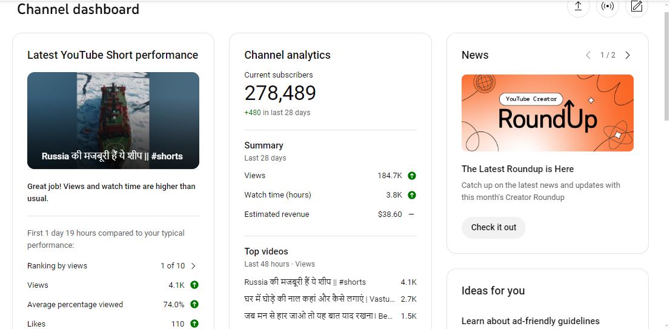This screenshot has height=329, width=670.
Task: Click the green Views trend arrow in Summary
Action: pyautogui.click(x=412, y=176)
